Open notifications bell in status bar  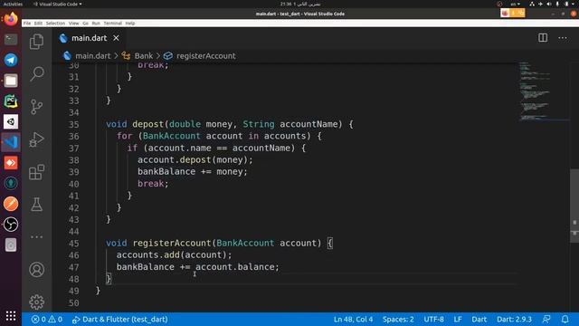[x=565, y=319]
